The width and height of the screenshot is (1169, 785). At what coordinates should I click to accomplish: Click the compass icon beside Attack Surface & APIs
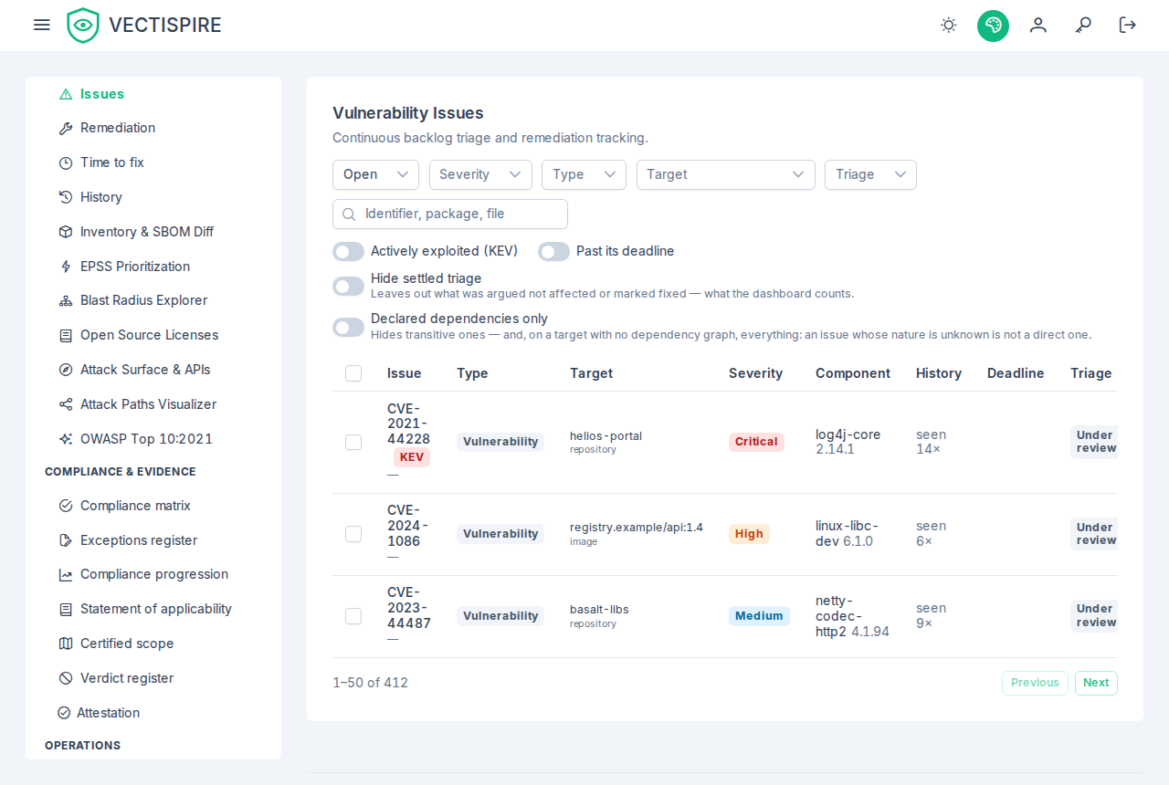point(66,370)
